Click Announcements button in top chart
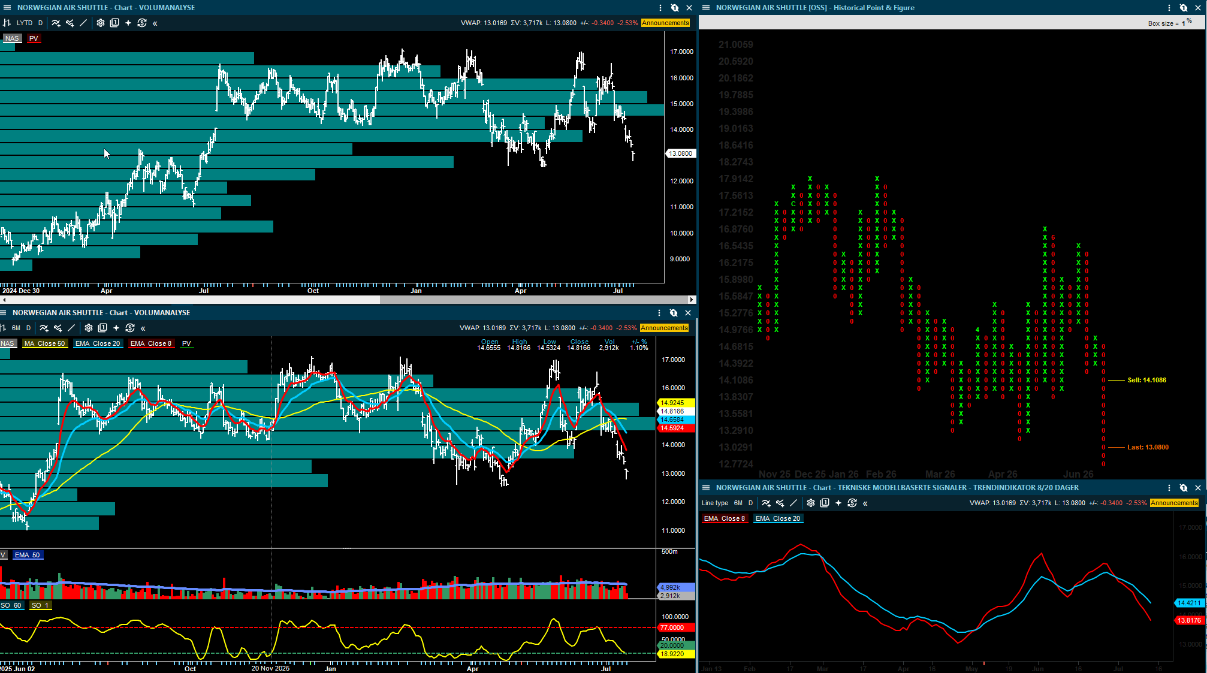The height and width of the screenshot is (673, 1207). click(x=665, y=23)
